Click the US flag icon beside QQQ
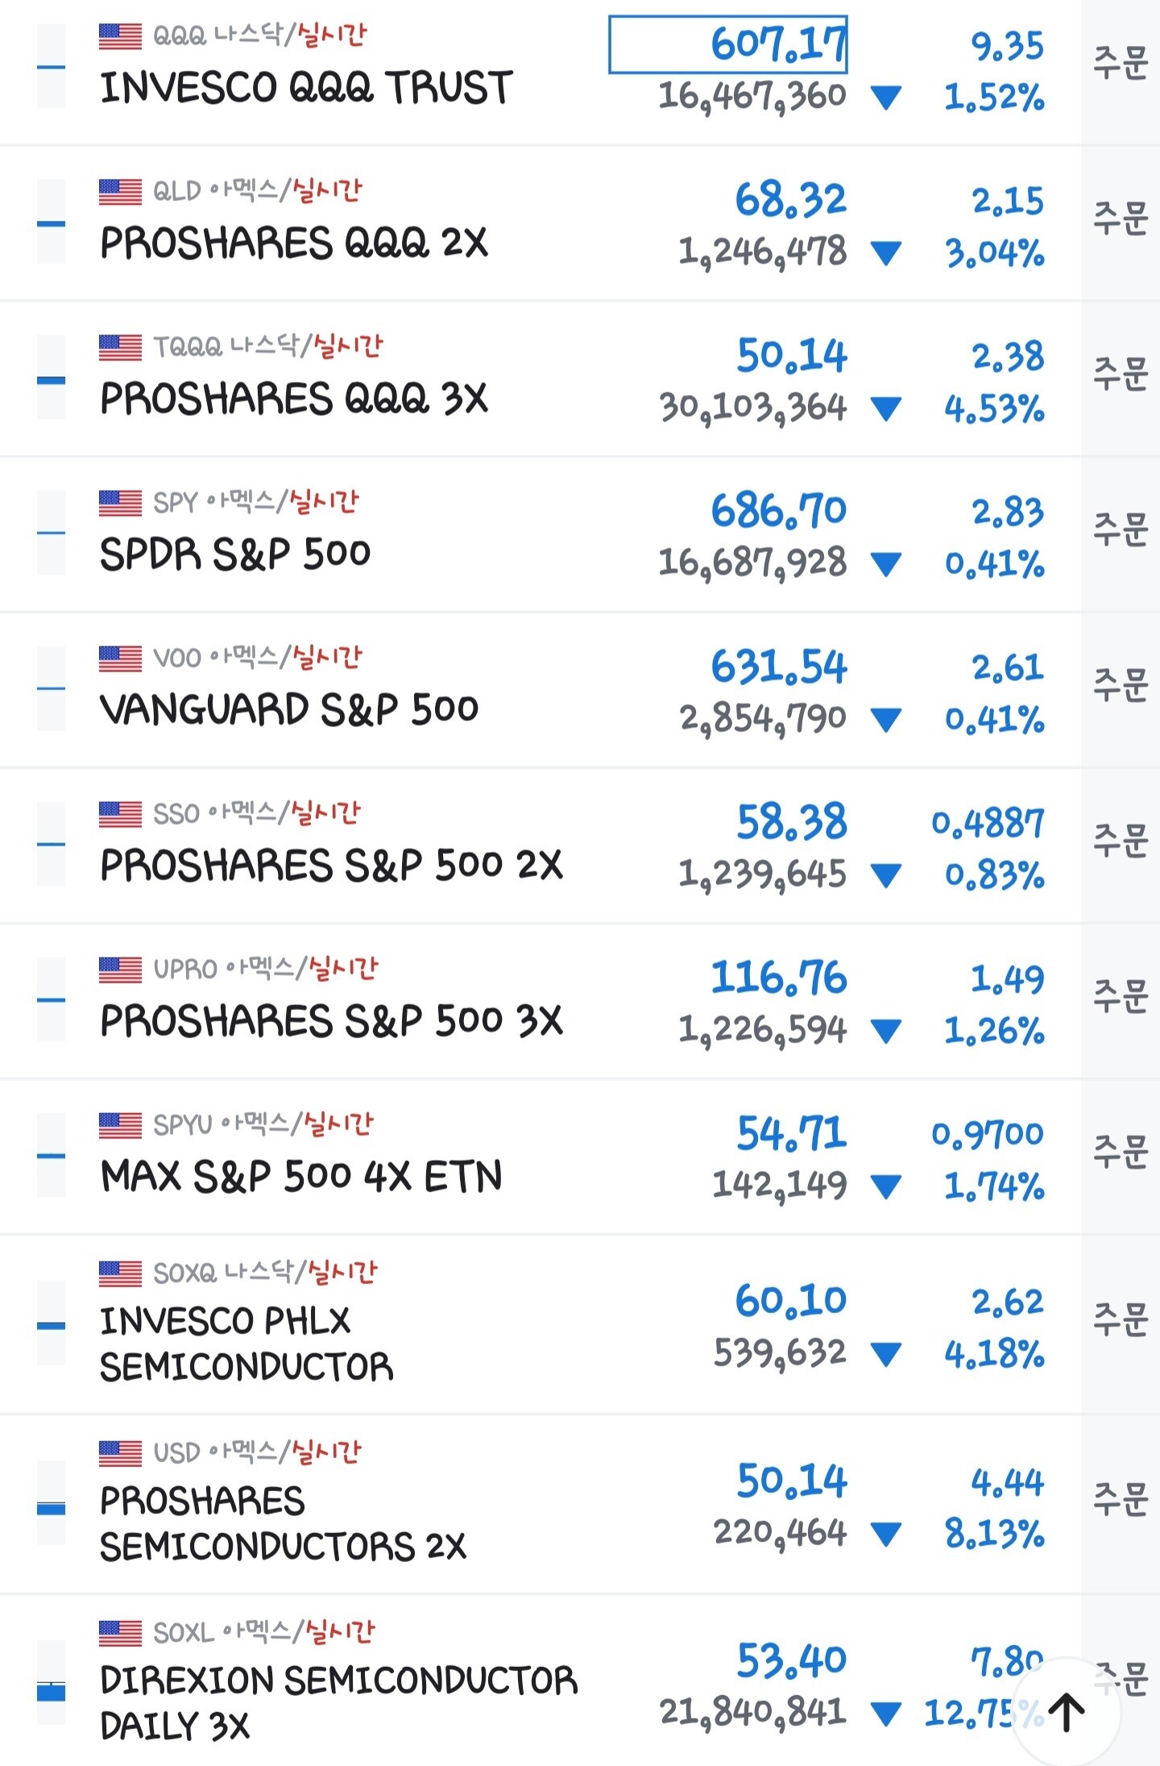Screen dimensions: 1160x1766 pyautogui.click(x=120, y=36)
